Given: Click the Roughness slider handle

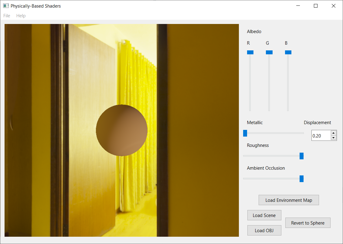Looking at the screenshot, I should [301, 156].
